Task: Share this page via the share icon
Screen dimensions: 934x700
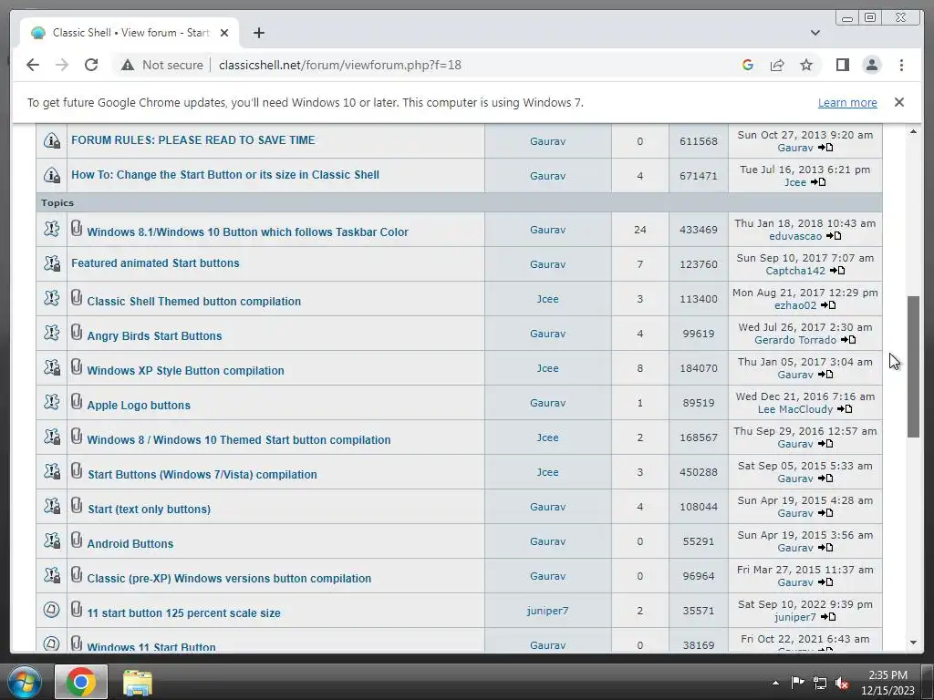Action: coord(777,65)
